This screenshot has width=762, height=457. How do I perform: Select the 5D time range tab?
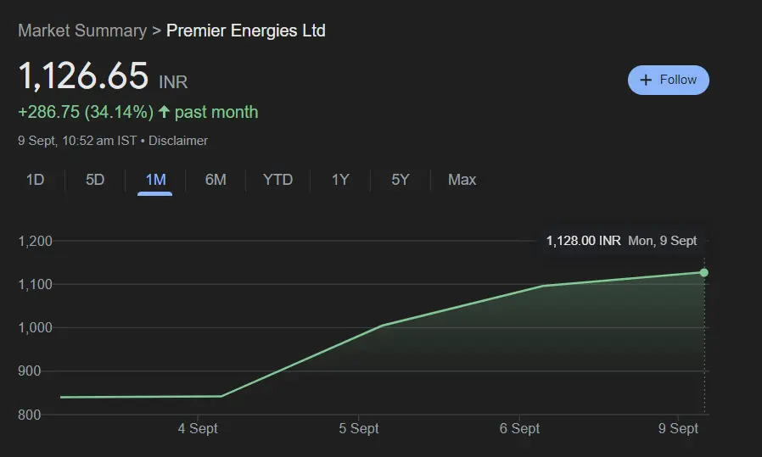click(x=95, y=180)
